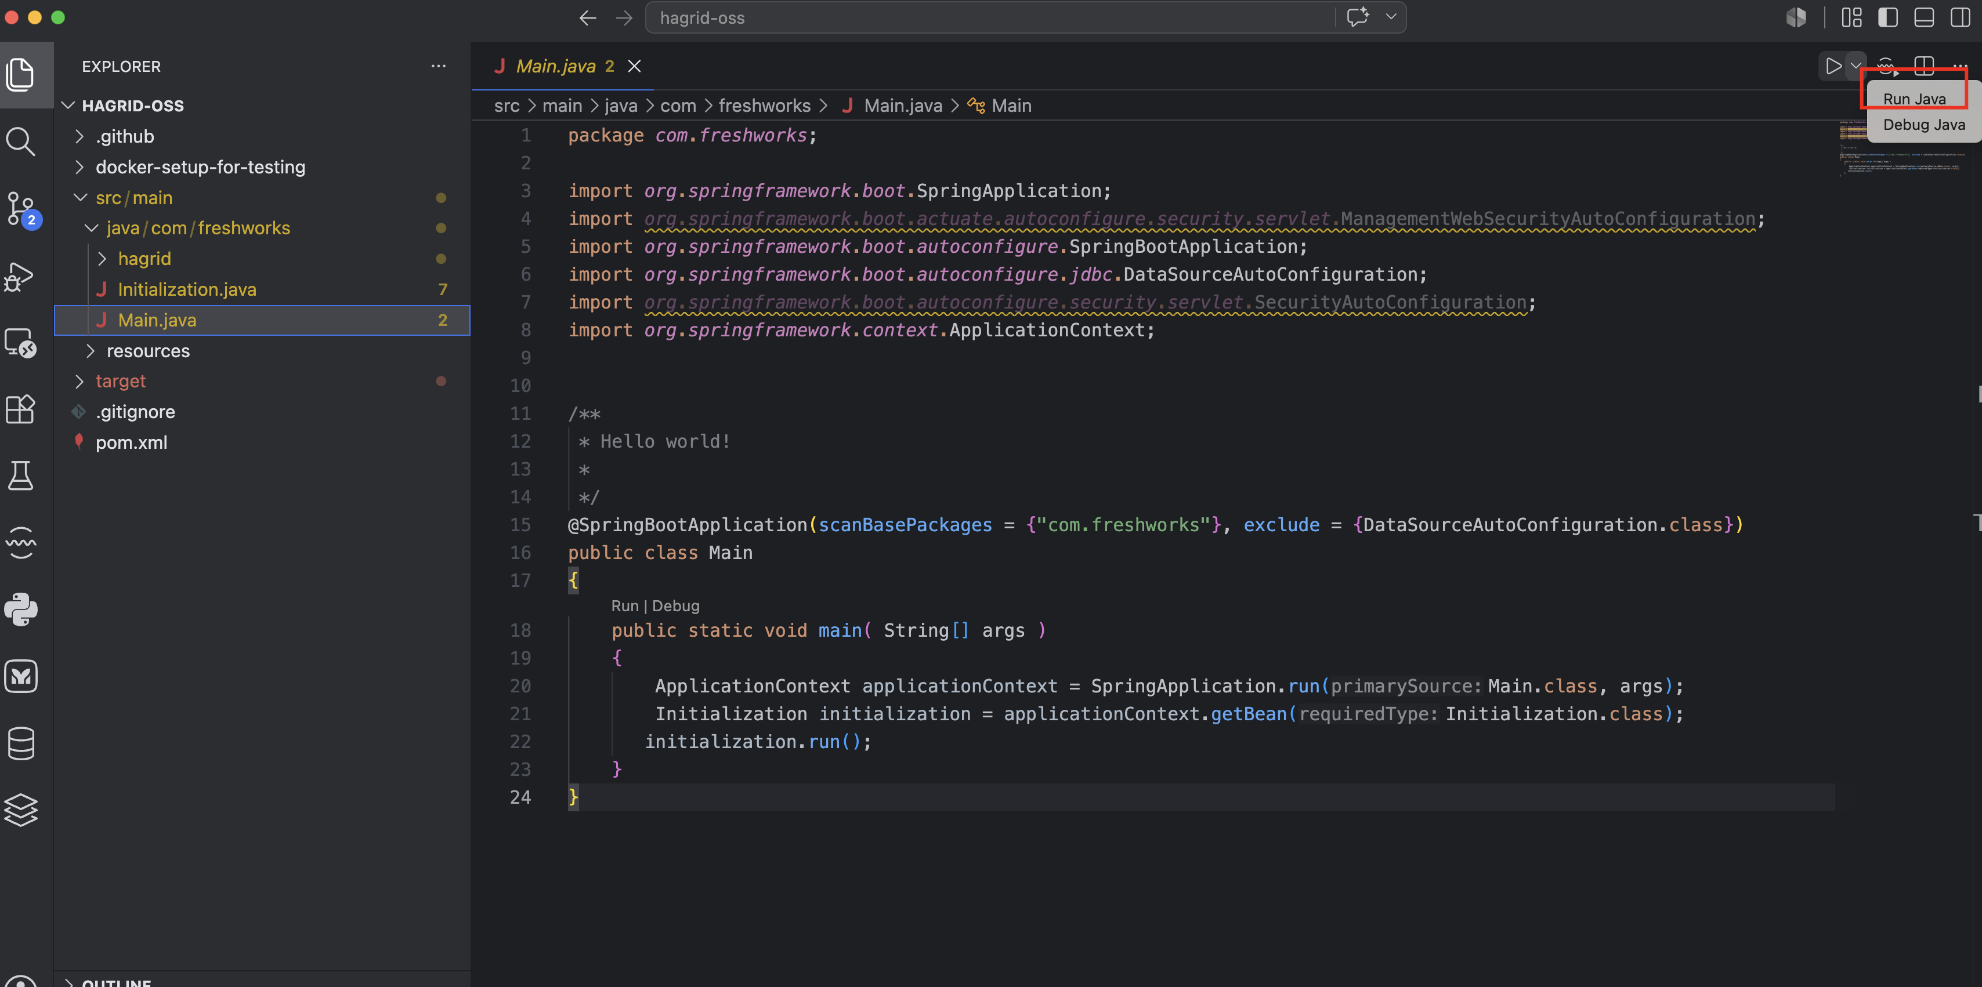Go back with the left arrow
This screenshot has height=987, width=1982.
click(587, 18)
